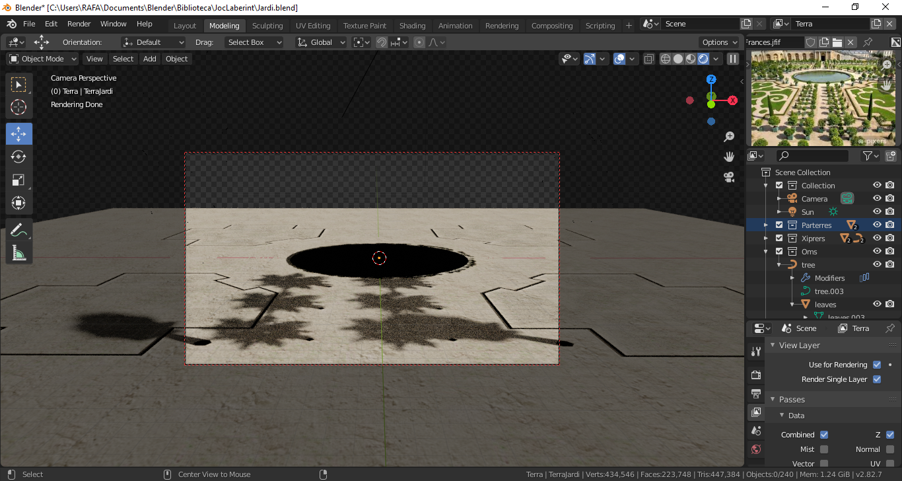Open the Object Mode dropdown

(x=43, y=59)
